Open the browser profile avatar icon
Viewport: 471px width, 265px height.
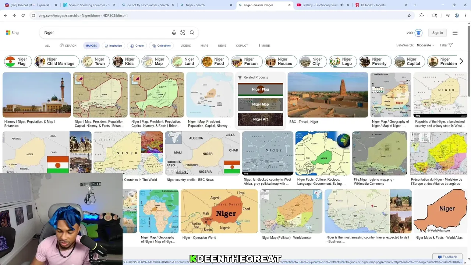[457, 15]
